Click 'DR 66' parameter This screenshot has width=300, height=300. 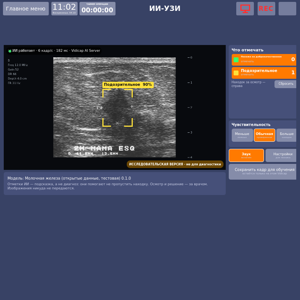click(x=12, y=74)
